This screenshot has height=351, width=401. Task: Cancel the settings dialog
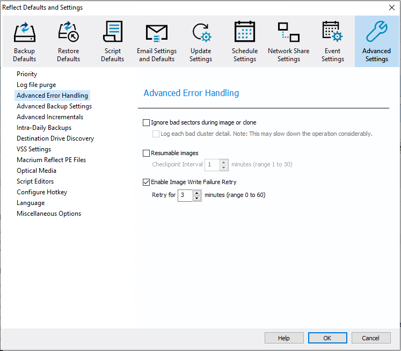click(371, 338)
